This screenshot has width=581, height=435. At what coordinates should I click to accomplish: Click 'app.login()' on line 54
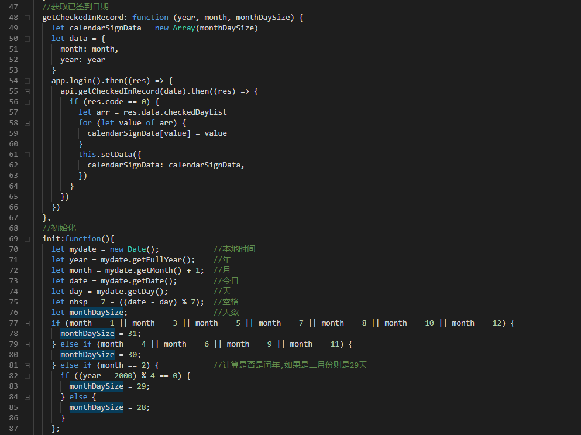pos(76,80)
